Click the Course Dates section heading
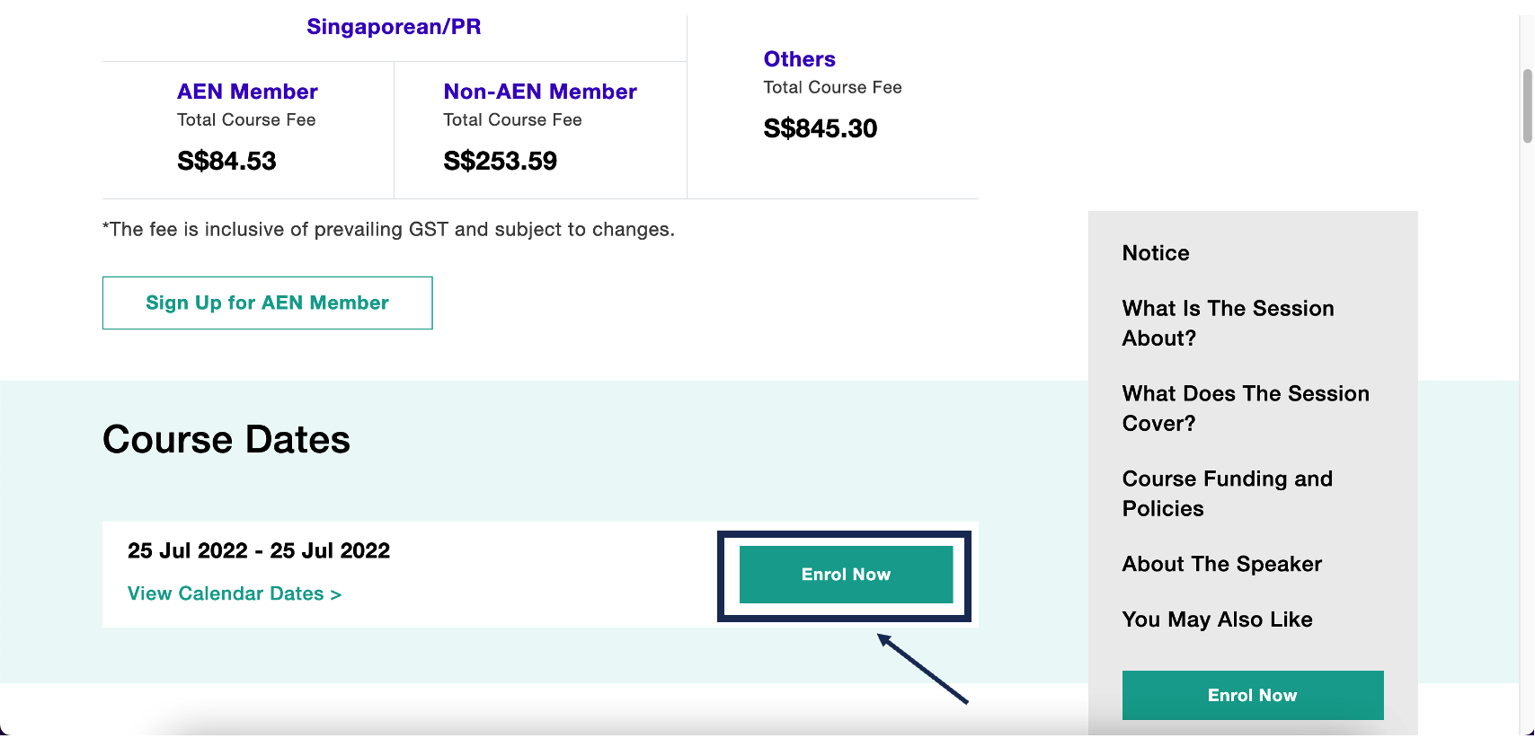 226,440
